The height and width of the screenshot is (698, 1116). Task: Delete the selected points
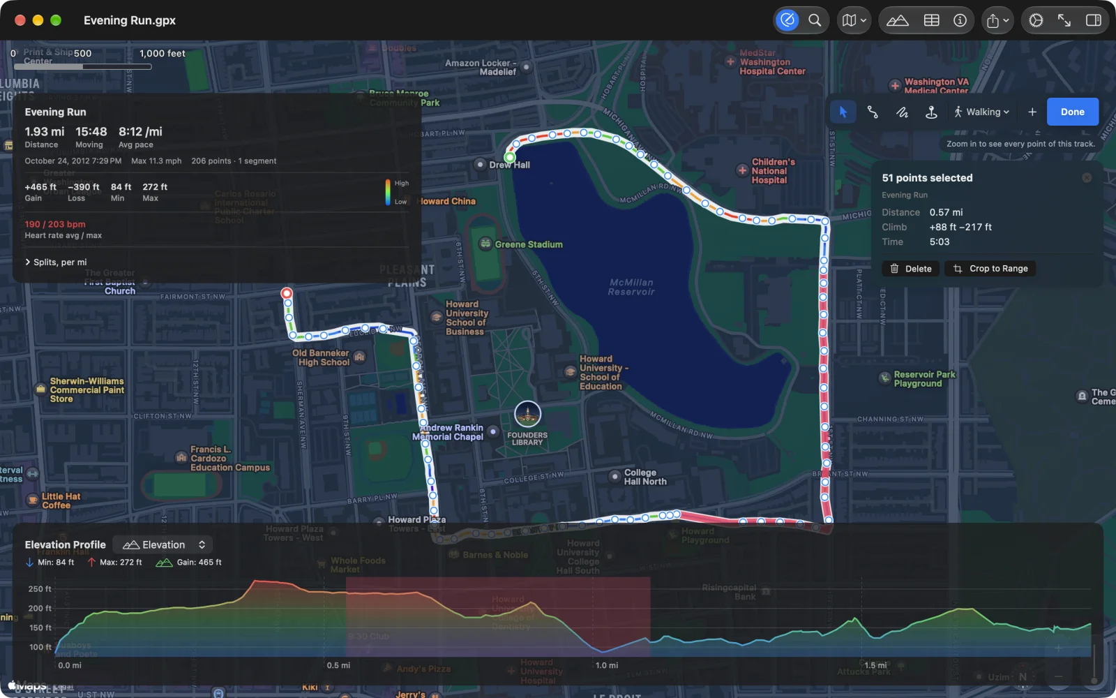point(911,269)
